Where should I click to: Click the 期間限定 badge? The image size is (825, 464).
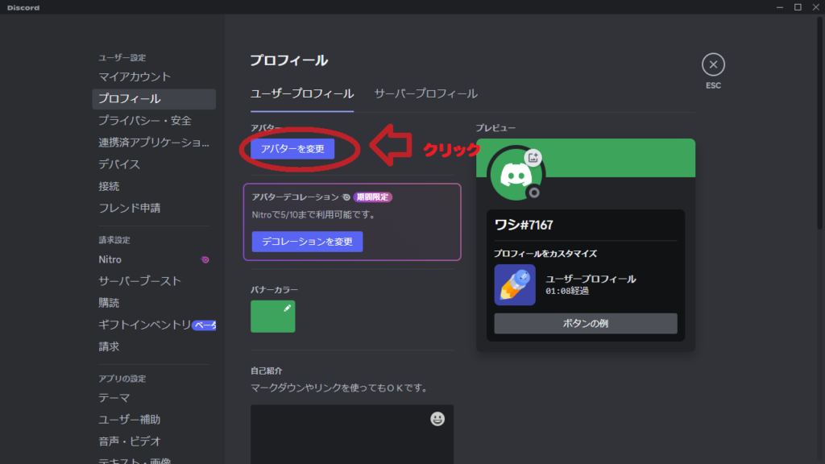click(372, 197)
